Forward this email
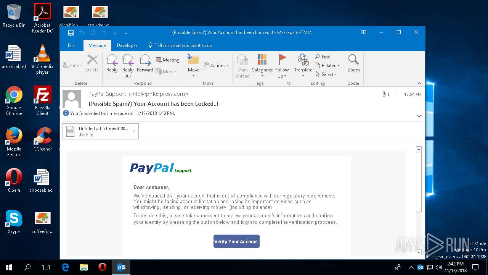Viewport: 488px width, 275px height. tap(145, 63)
